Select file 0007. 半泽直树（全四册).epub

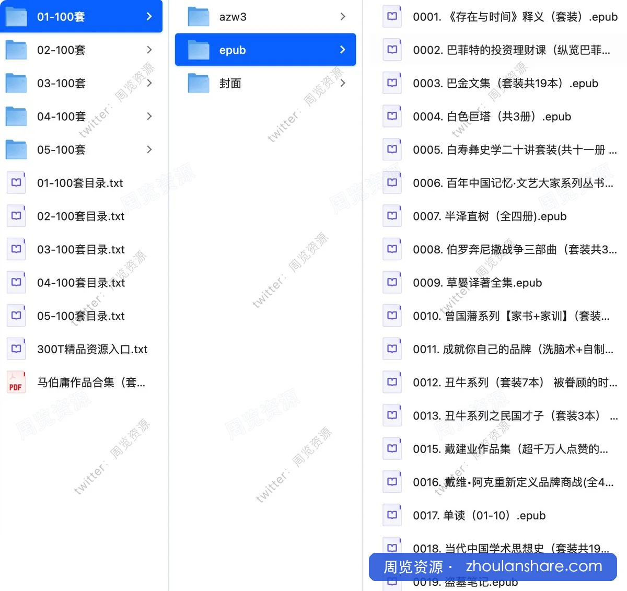(490, 216)
